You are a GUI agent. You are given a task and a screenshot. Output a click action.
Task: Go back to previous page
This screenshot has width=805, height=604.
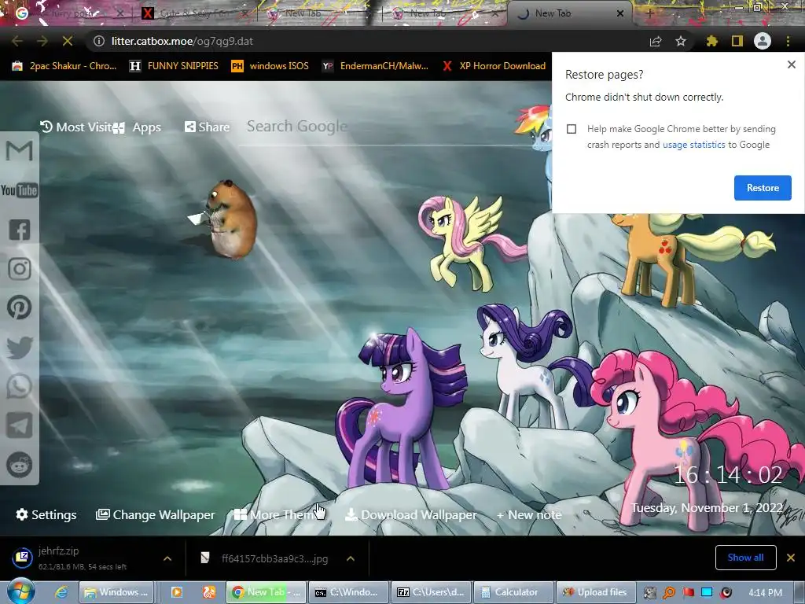[17, 41]
